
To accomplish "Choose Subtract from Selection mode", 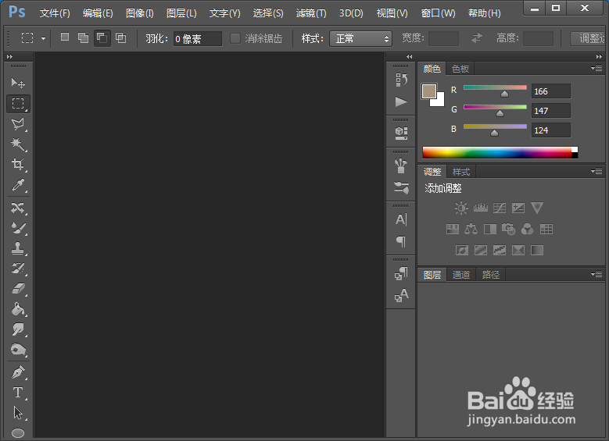I will pos(102,37).
